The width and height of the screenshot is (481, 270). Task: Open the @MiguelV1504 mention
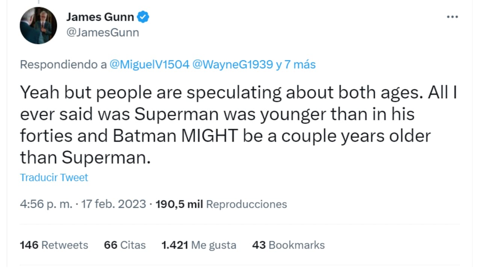click(x=149, y=64)
